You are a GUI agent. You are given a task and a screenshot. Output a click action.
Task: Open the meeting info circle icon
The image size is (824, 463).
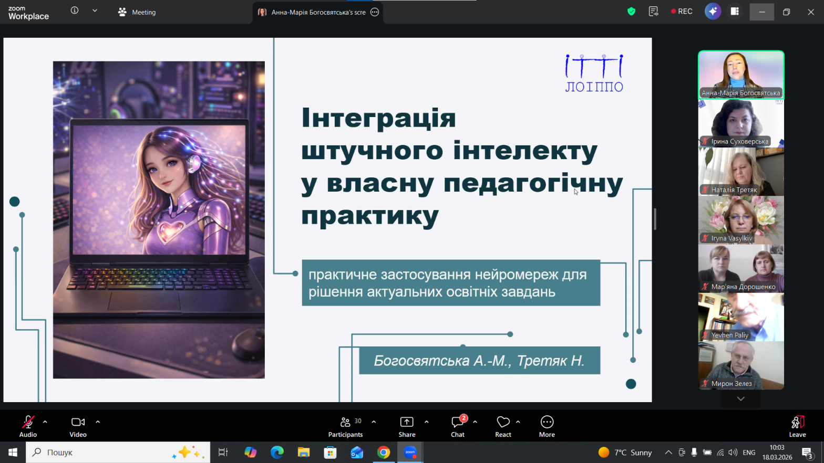(75, 10)
